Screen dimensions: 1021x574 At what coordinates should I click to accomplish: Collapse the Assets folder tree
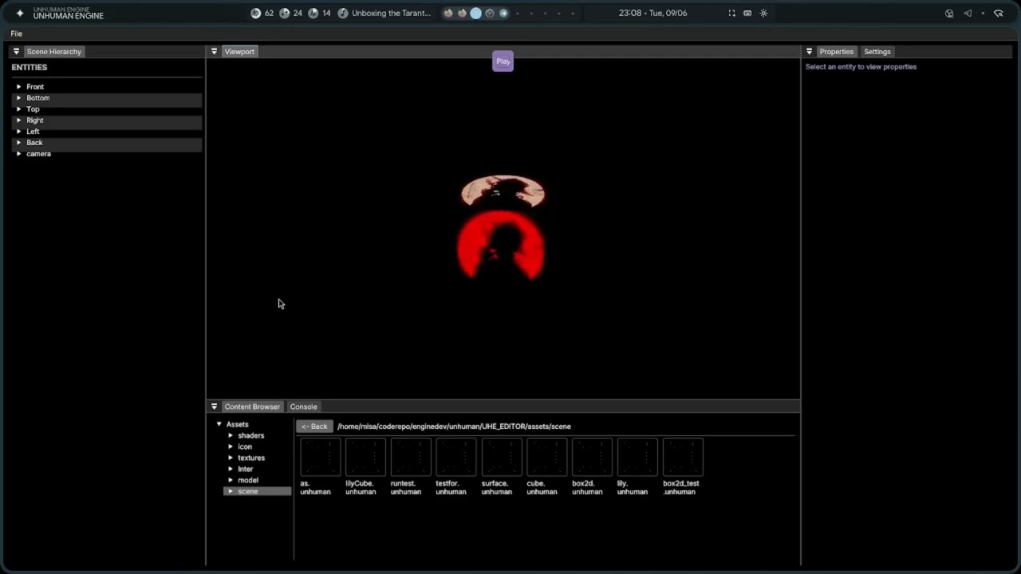[219, 424]
